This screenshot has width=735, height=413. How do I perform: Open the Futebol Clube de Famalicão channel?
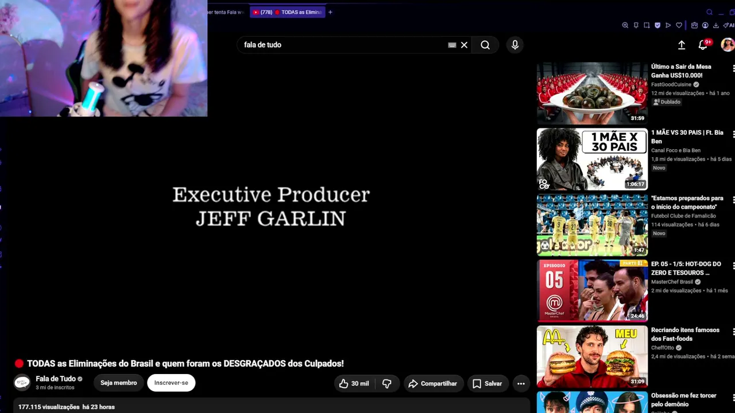point(683,216)
